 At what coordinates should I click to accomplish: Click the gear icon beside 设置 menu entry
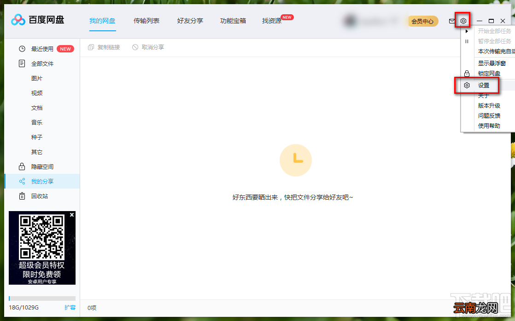tap(467, 85)
